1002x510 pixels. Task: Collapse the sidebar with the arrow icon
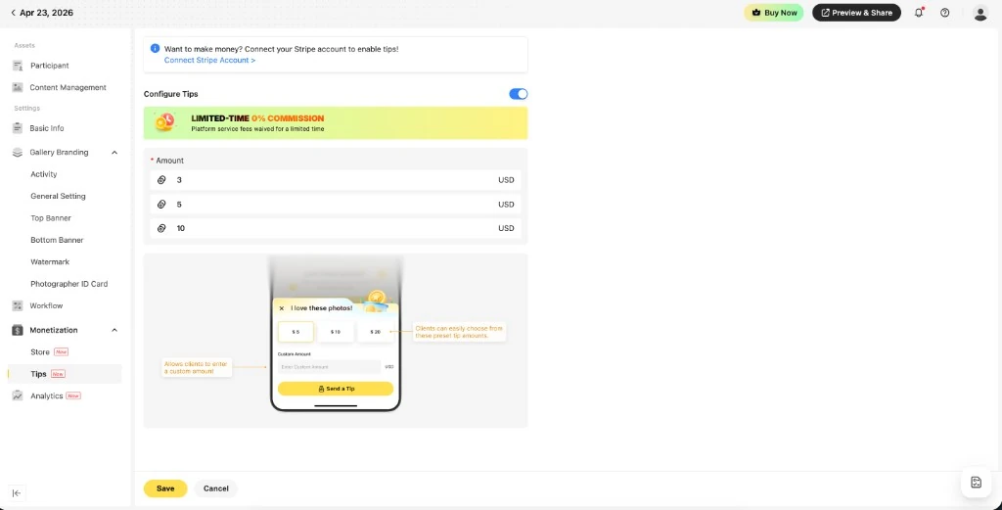[18, 492]
